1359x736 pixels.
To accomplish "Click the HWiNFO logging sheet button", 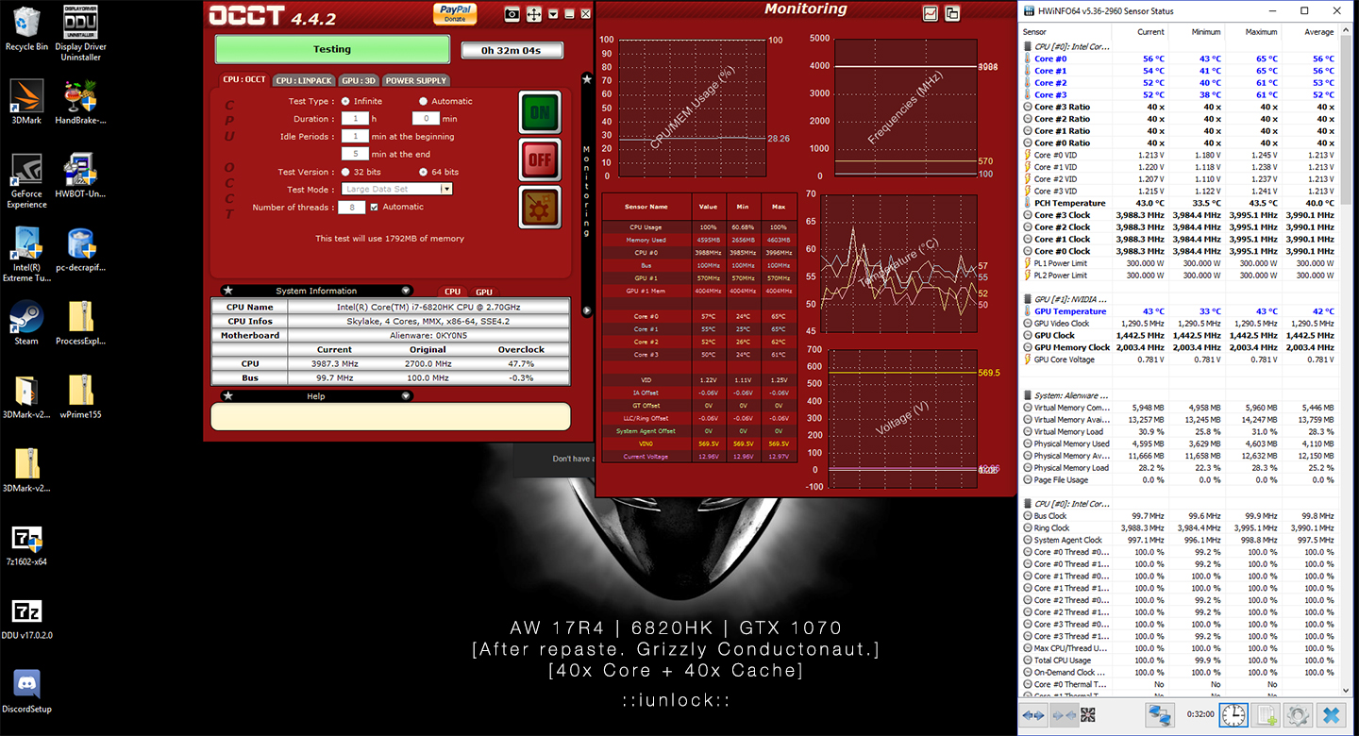I will pos(1267,715).
